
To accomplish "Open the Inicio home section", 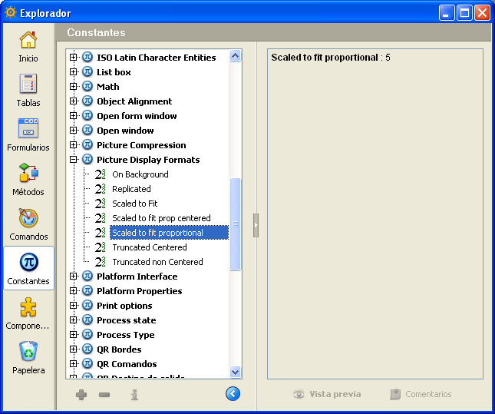I will [28, 45].
